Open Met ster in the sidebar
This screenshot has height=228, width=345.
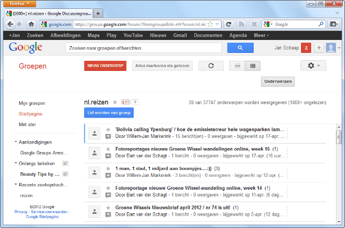point(27,124)
